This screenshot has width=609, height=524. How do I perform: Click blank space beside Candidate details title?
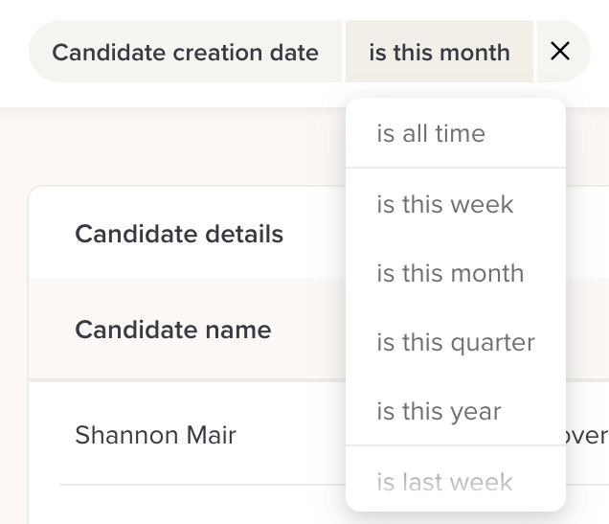point(316,234)
